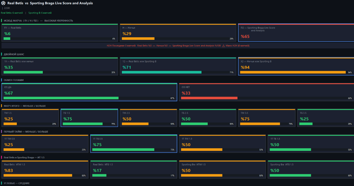Click the ИСХОД МАТЧА section header
The image size is (354, 186).
pos(38,21)
